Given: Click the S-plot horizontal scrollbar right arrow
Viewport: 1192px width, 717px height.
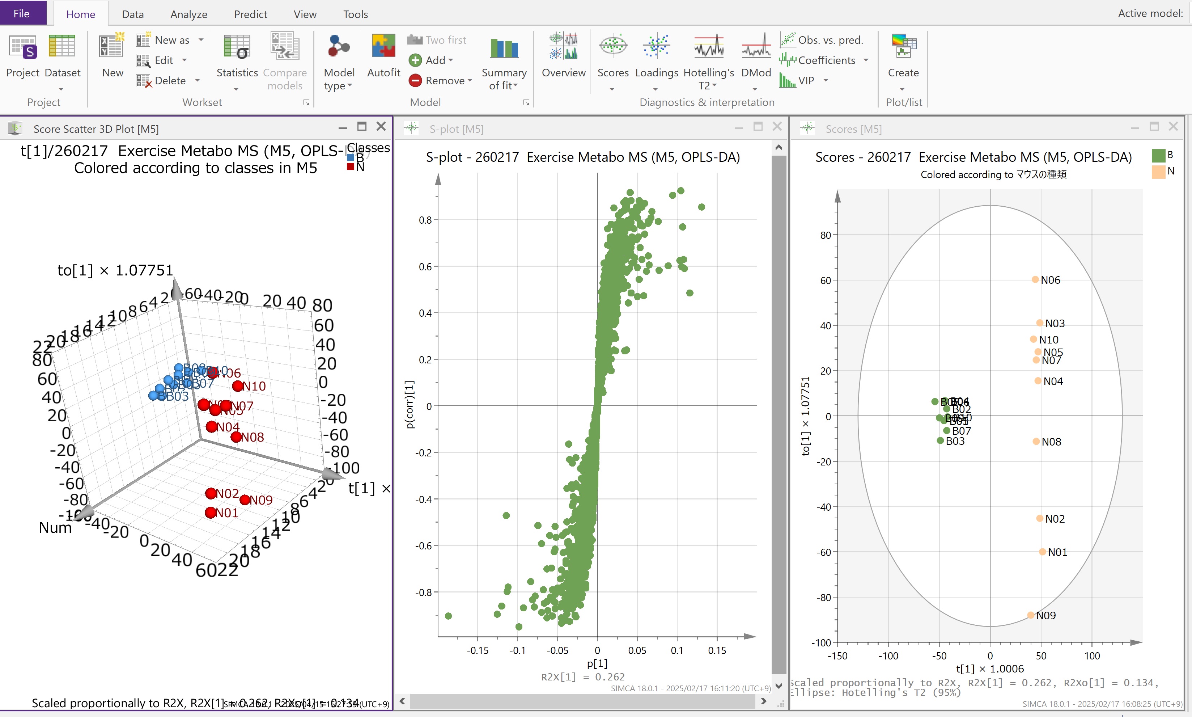Looking at the screenshot, I should click(763, 701).
